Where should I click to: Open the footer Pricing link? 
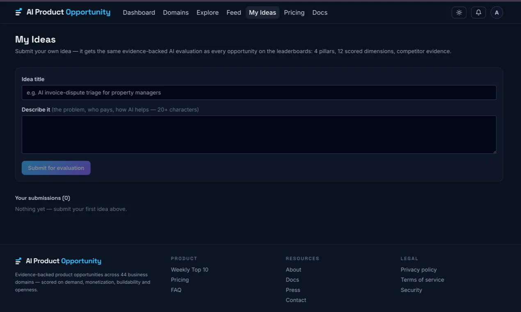click(x=180, y=280)
